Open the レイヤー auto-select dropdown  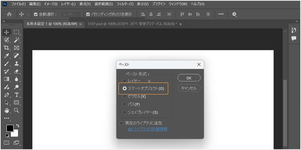tap(71, 14)
